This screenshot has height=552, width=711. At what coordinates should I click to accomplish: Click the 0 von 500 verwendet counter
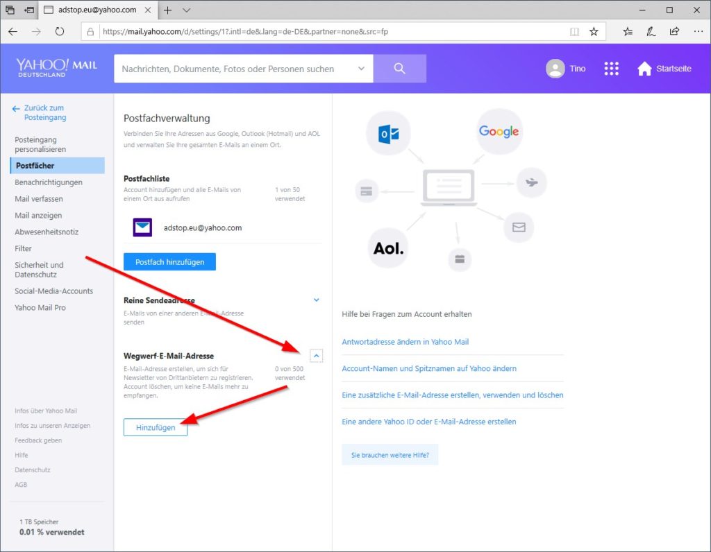click(x=290, y=373)
